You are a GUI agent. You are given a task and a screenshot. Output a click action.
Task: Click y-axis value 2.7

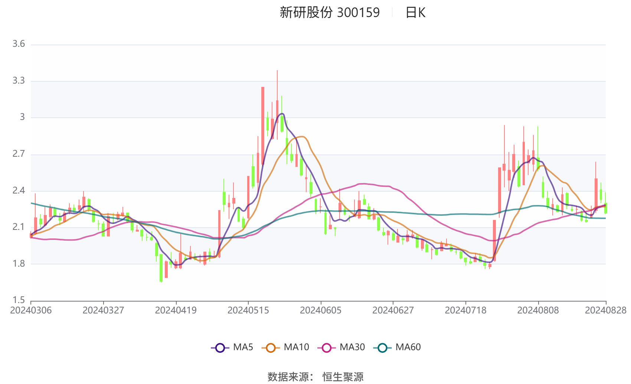[x=19, y=154]
